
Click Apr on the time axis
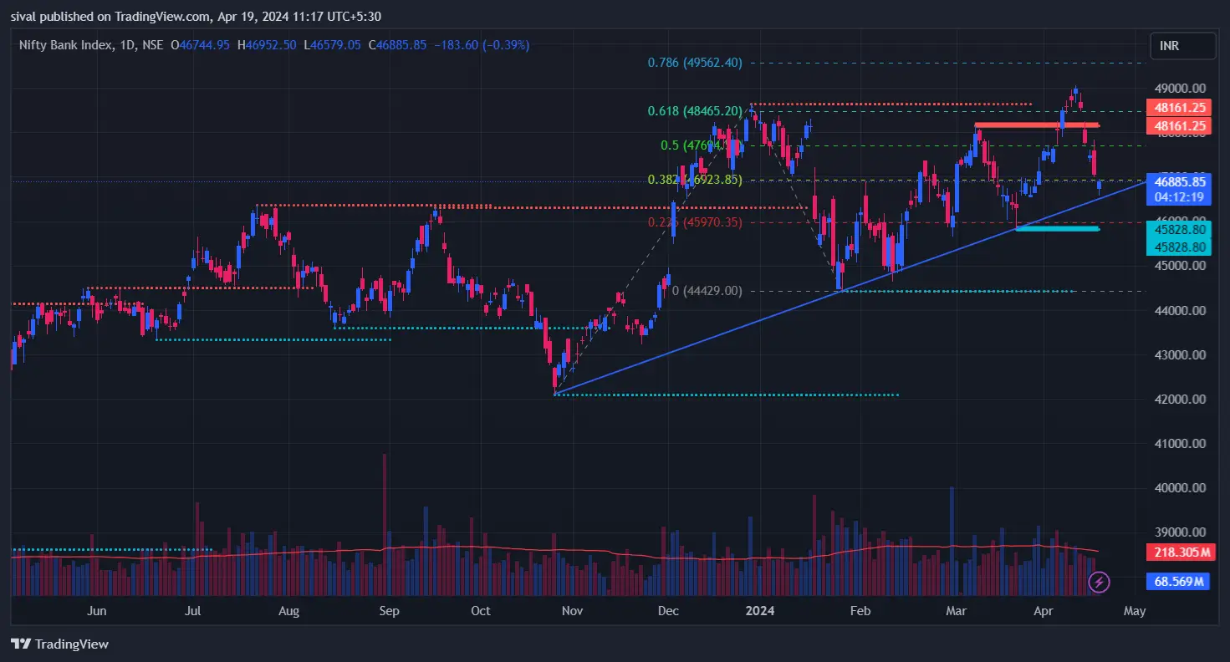point(1043,611)
